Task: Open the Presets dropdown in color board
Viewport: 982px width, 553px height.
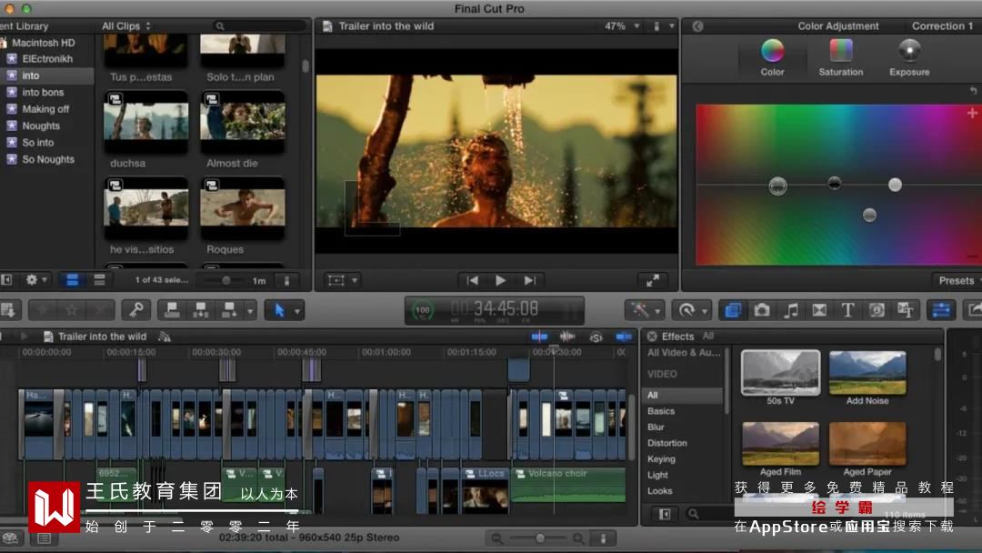Action: pyautogui.click(x=958, y=280)
